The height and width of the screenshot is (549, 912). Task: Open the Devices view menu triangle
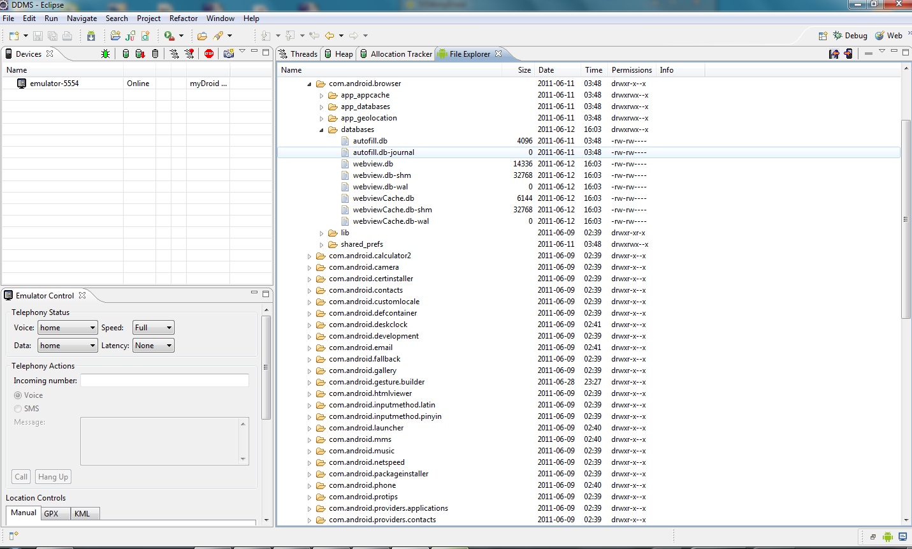242,52
